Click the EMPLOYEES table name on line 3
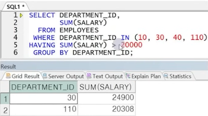The height and width of the screenshot is (116, 208). [79, 30]
